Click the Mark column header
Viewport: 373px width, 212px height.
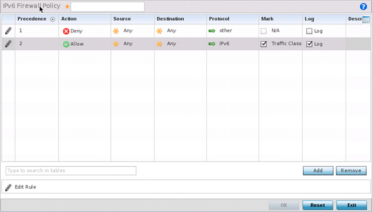click(281, 19)
